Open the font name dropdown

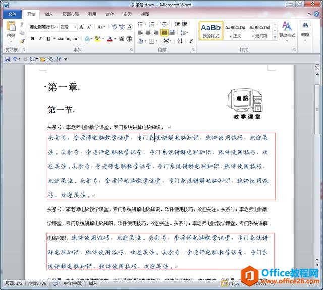pyautogui.click(x=57, y=27)
